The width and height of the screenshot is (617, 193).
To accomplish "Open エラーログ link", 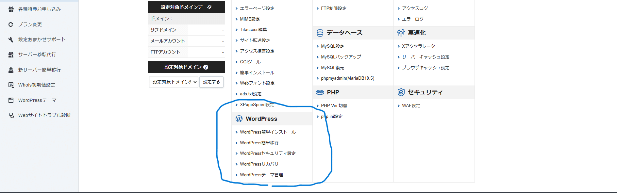I will [x=413, y=19].
